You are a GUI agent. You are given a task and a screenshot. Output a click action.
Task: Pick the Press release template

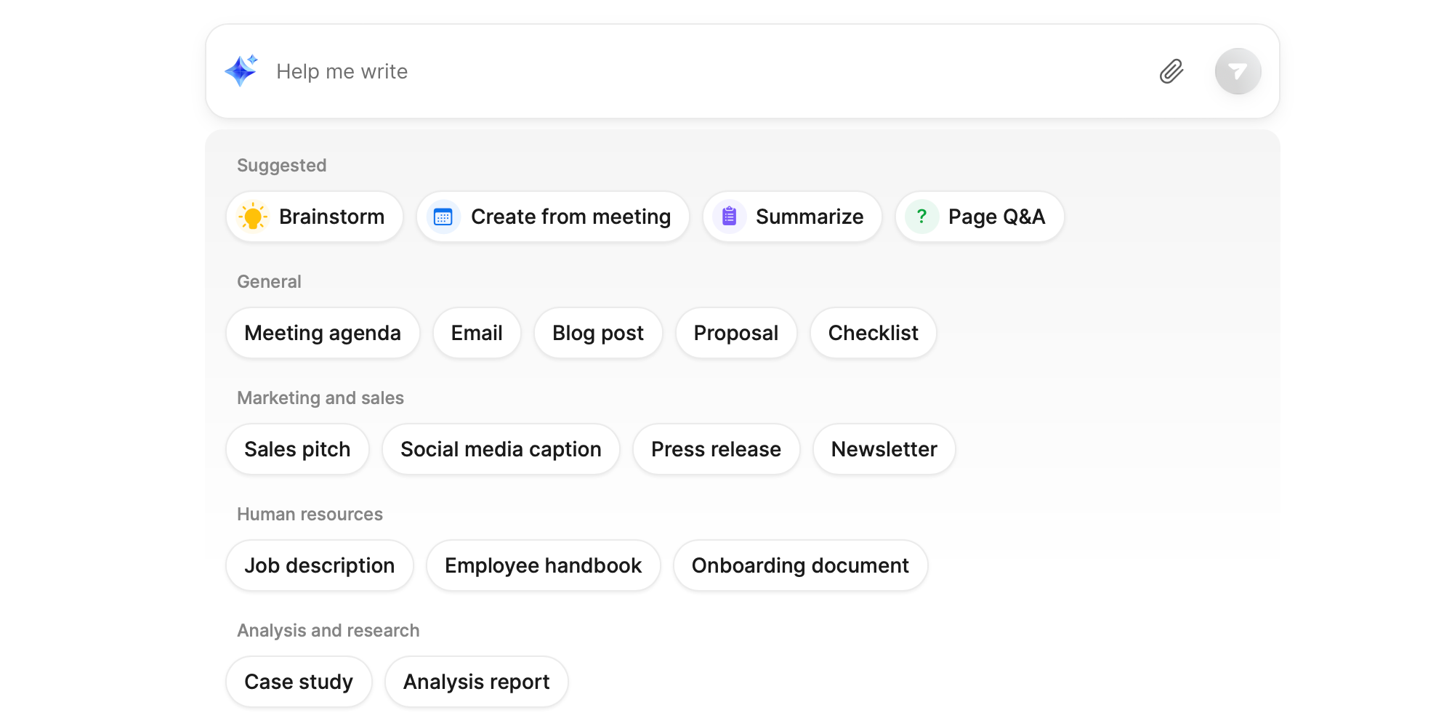716,449
